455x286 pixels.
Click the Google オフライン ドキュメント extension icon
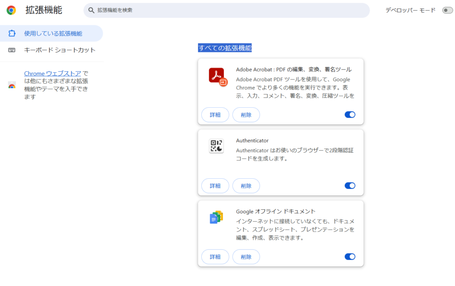click(x=216, y=216)
